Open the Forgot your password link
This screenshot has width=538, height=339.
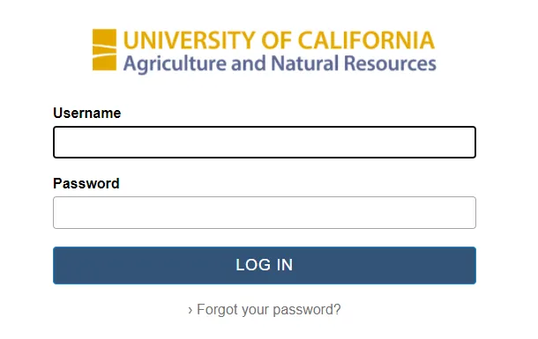click(x=269, y=310)
